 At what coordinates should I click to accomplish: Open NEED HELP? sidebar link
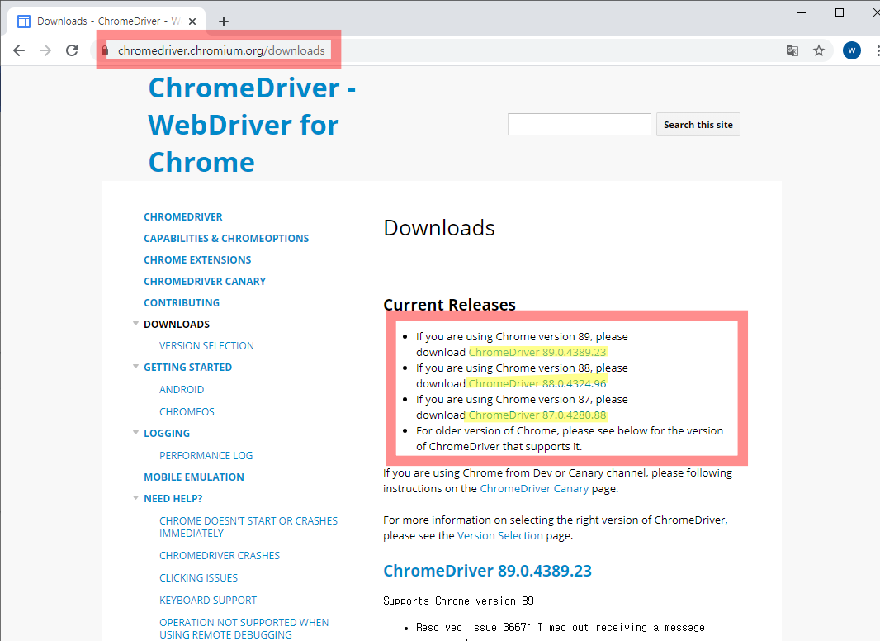[x=173, y=498]
